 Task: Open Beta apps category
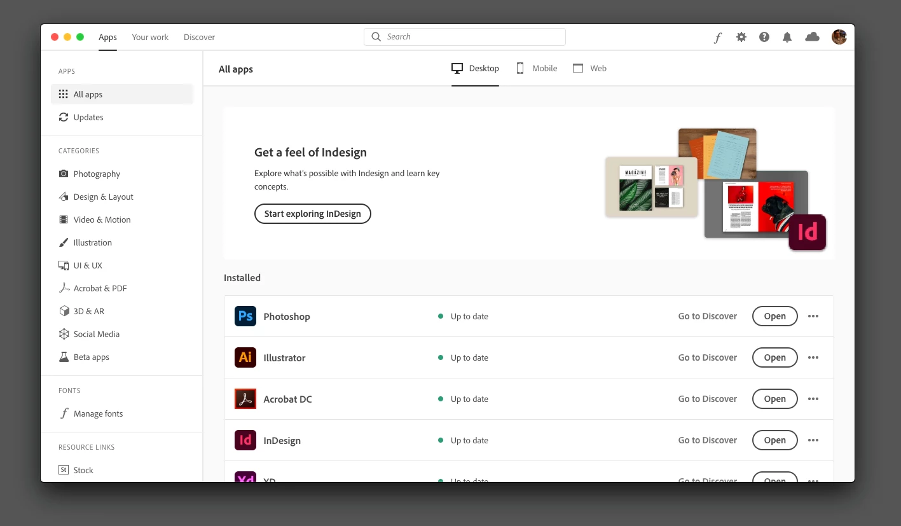[122, 357]
